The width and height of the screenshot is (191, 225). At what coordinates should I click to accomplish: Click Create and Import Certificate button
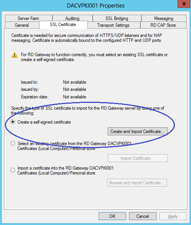tap(138, 132)
